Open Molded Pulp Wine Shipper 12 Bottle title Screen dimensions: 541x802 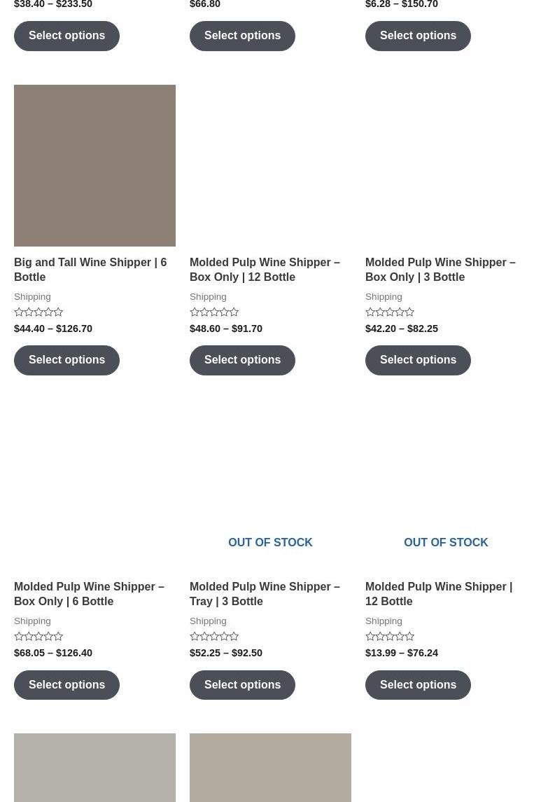pos(439,594)
